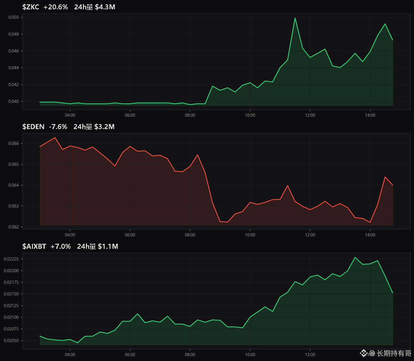Click the 08:00 label under the $ZKC chart
This screenshot has width=414, height=361.
(190, 115)
